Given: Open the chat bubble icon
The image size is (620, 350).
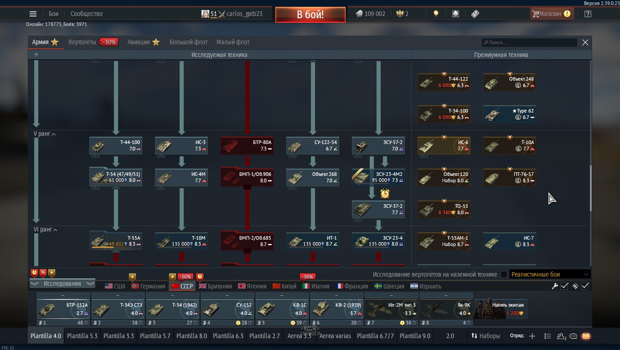Looking at the screenshot, I should tap(573, 336).
